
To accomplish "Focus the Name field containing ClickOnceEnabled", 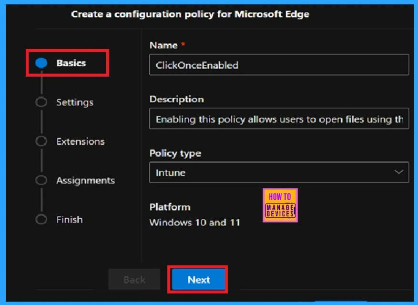I will coord(279,65).
